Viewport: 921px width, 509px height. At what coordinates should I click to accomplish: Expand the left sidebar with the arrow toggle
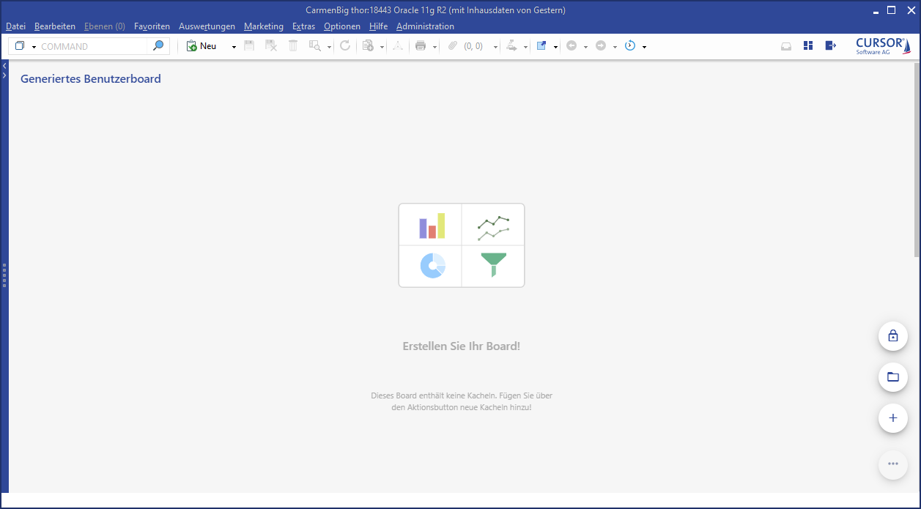point(4,75)
